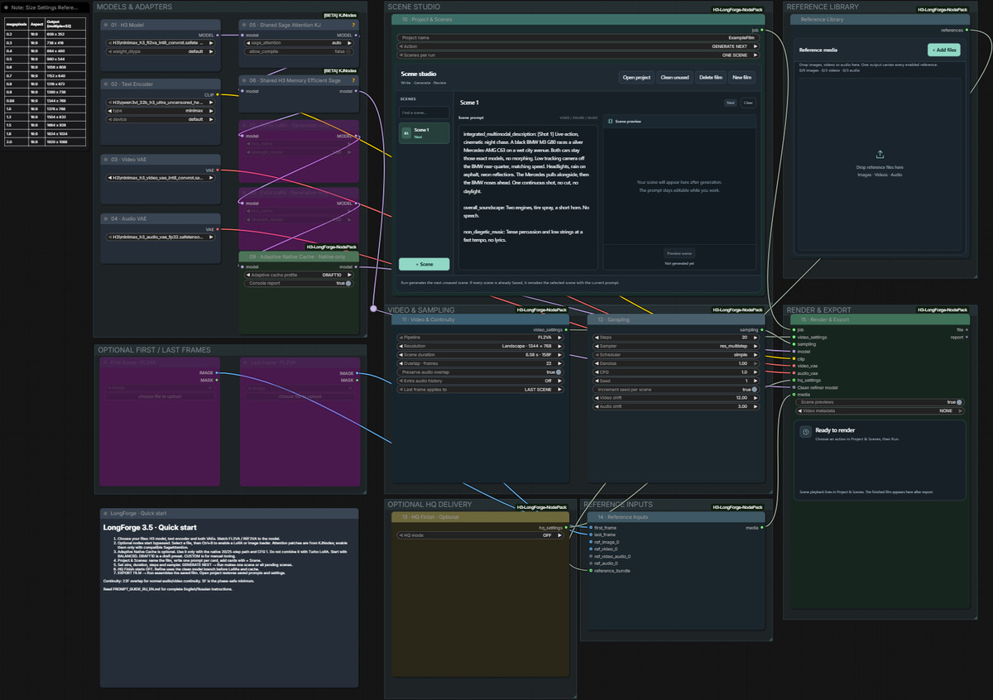This screenshot has width=993, height=700.
Task: Toggle Console report switch
Action: tap(348, 283)
